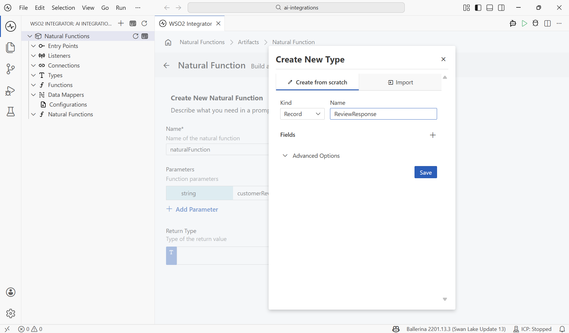569x333 pixels.
Task: Open the Testing flask icon
Action: point(11,112)
